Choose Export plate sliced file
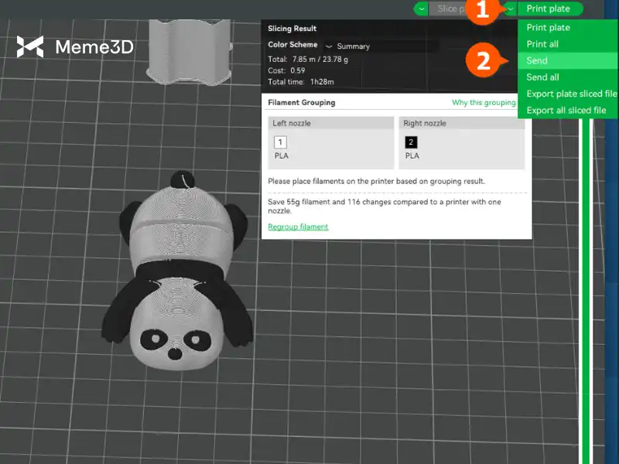 pos(571,94)
